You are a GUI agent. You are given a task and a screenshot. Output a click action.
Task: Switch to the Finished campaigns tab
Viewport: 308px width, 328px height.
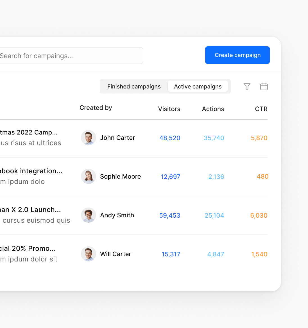134,86
